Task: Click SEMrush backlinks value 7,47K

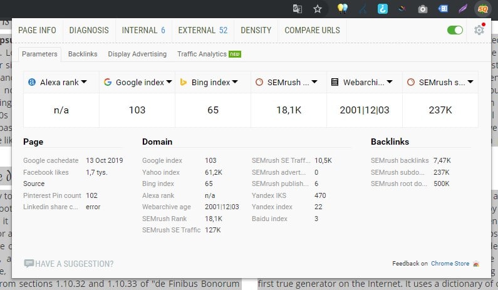Action: tap(442, 160)
